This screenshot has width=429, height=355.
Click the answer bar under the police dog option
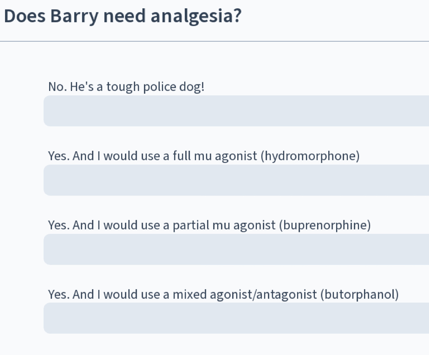[236, 111]
